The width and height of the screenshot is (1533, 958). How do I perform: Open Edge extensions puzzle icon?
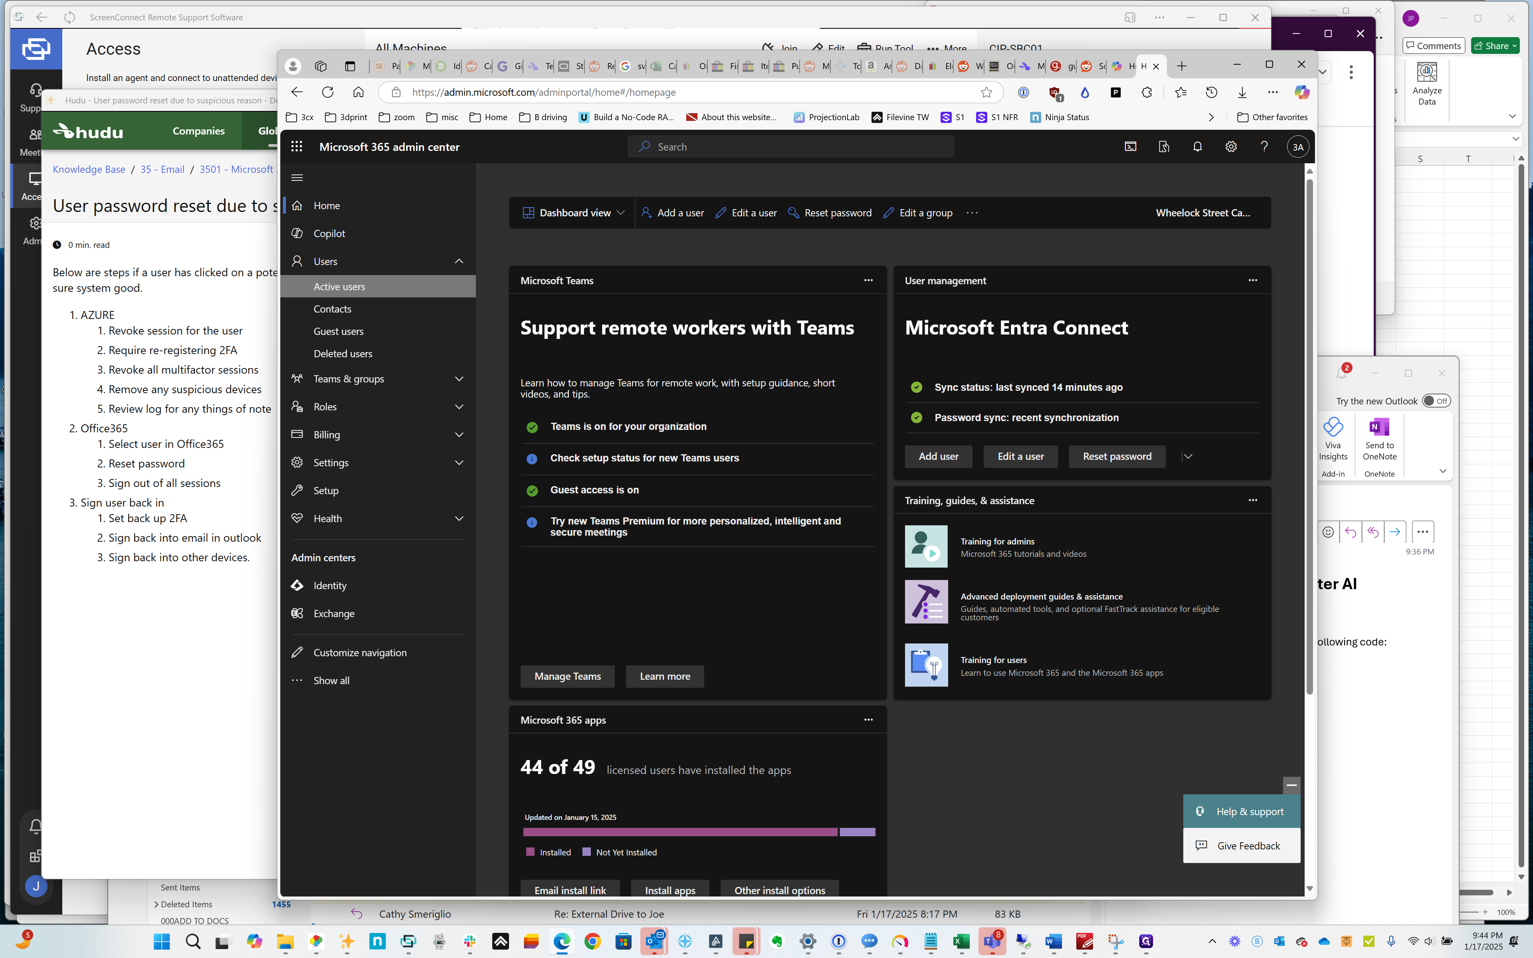point(1147,93)
